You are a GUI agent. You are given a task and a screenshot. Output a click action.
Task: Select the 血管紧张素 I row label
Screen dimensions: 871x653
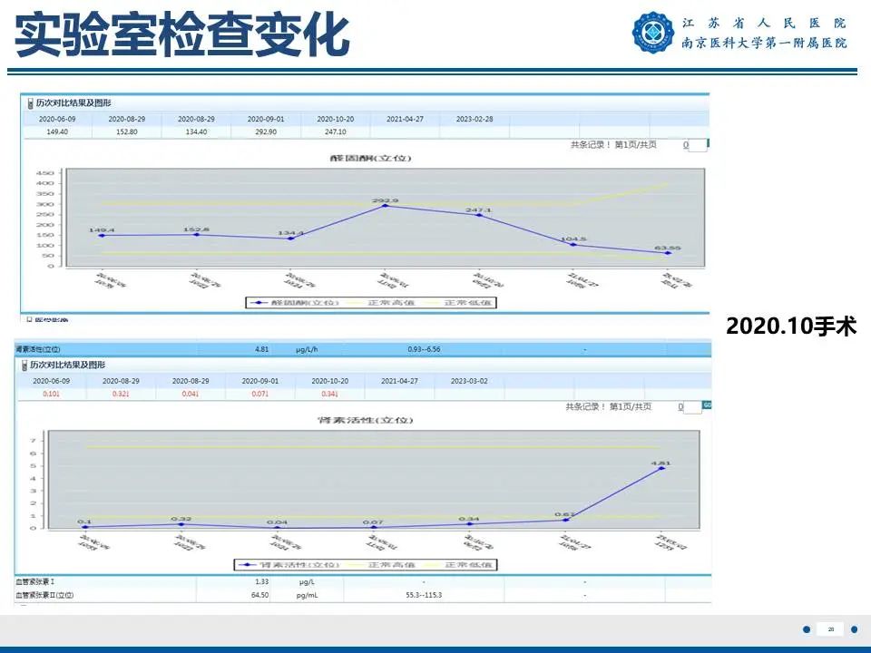(x=35, y=582)
